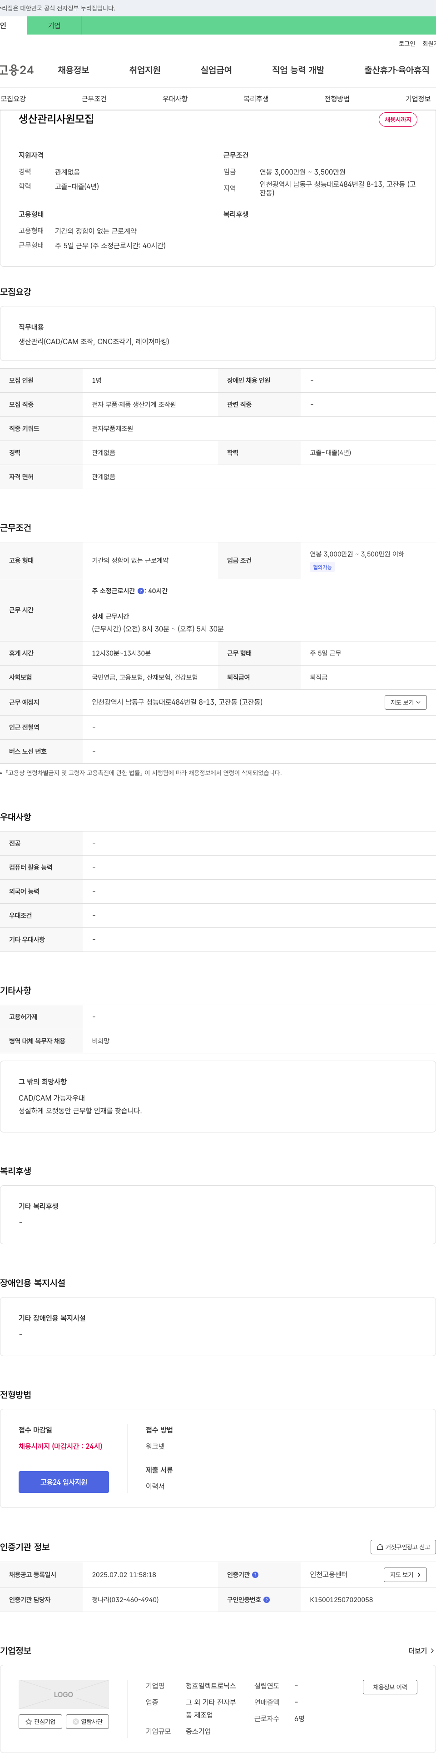
Task: Click the 인천고용센터 text
Action: pos(328,1575)
